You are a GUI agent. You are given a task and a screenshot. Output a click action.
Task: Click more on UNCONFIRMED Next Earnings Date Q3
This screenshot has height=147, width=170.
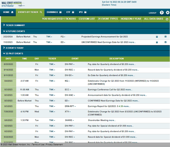[132, 42]
